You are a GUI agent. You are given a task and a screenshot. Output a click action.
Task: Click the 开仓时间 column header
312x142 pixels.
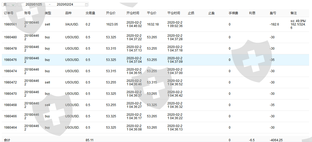pyautogui.click(x=133, y=13)
